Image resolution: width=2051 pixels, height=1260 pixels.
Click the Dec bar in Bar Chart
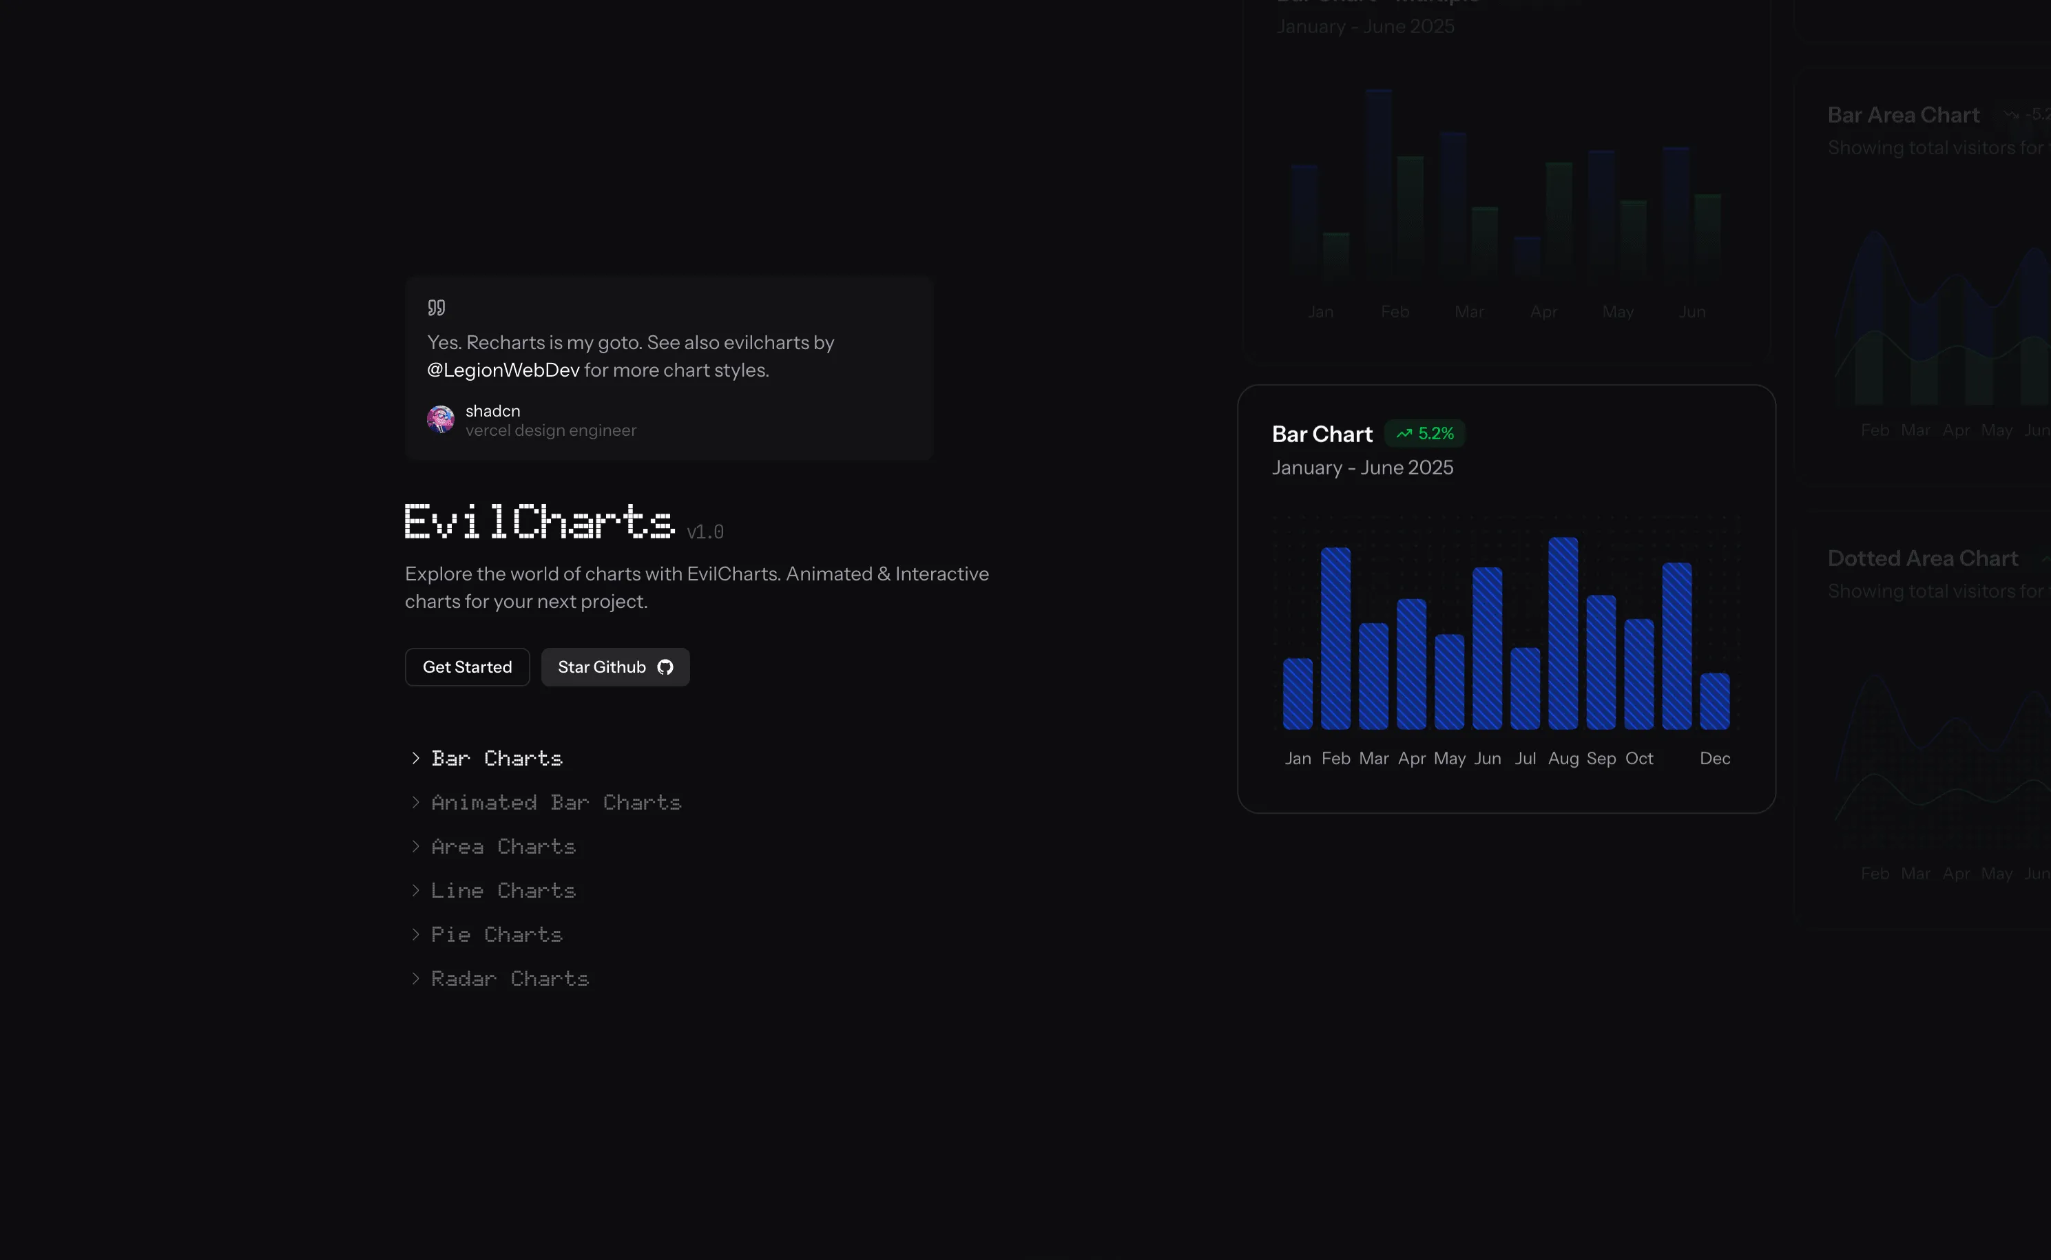pyautogui.click(x=1715, y=702)
